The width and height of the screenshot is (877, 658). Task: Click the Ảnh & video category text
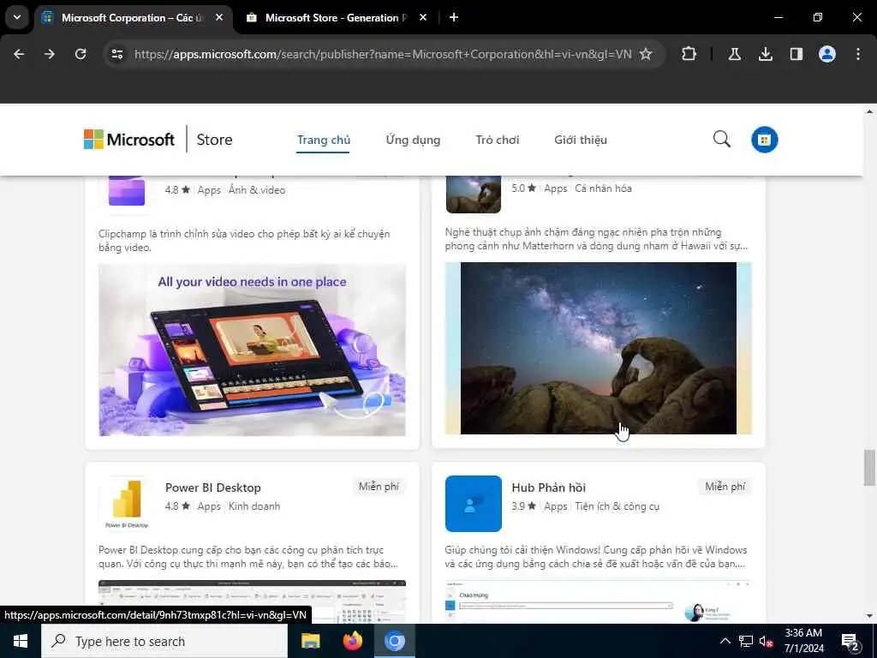pyautogui.click(x=257, y=190)
